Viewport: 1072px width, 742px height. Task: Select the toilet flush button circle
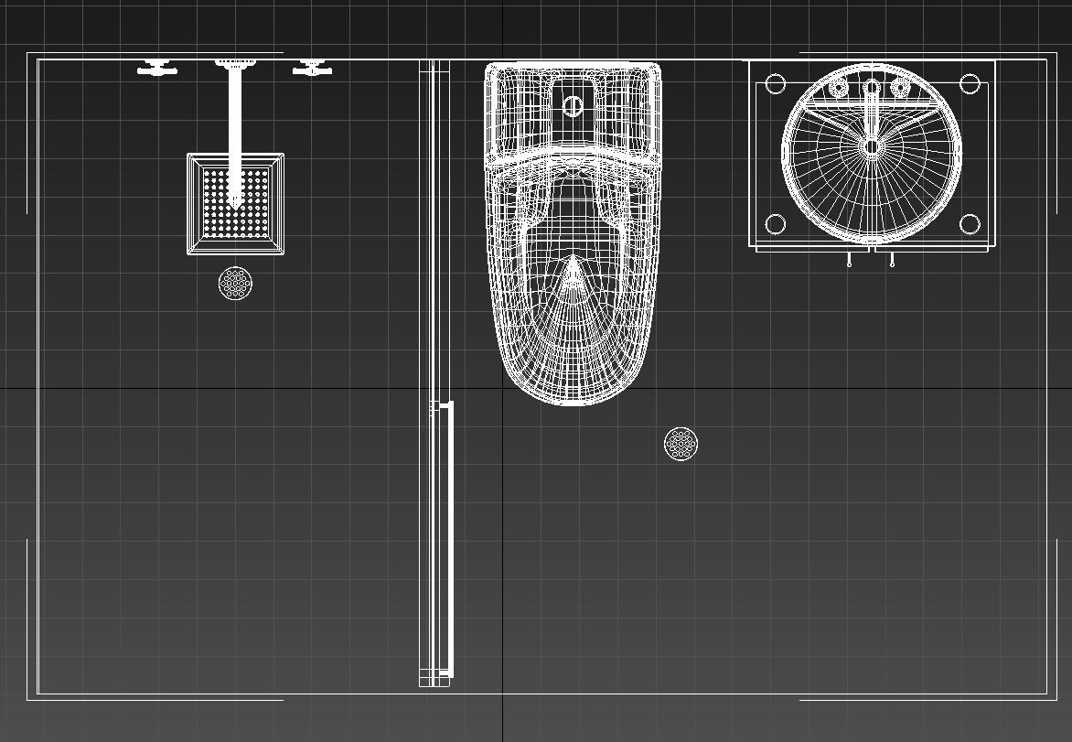(573, 105)
